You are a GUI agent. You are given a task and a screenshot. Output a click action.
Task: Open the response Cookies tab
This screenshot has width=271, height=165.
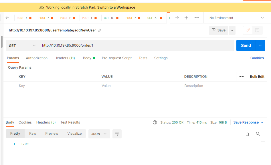click(25, 122)
